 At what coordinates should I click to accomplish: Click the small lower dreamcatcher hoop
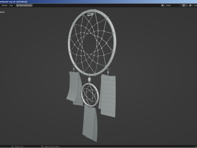point(90,95)
